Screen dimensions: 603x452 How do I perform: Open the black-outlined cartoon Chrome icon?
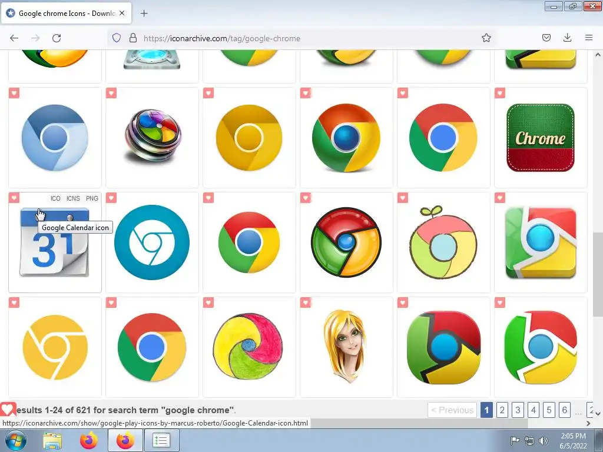click(x=346, y=242)
